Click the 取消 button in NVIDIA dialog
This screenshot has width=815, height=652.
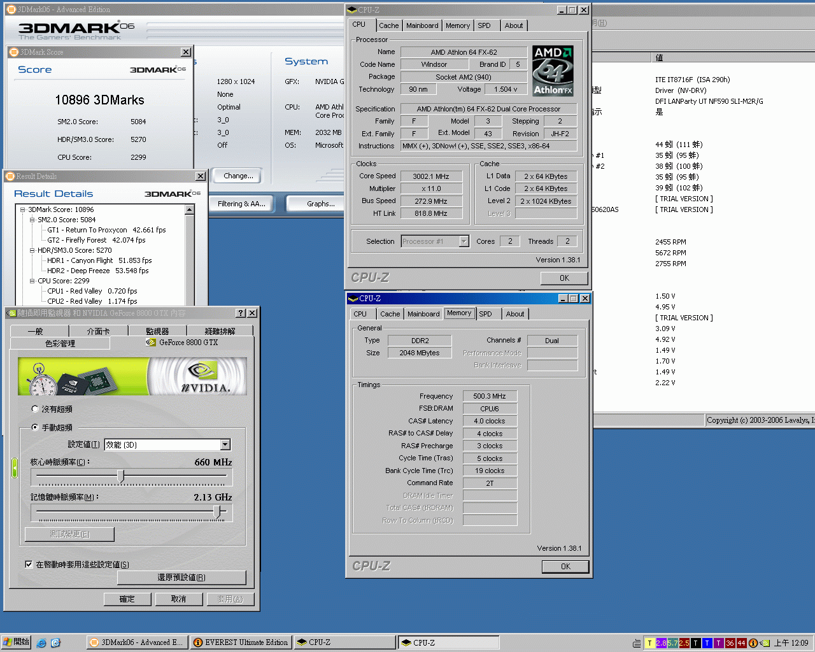point(179,599)
